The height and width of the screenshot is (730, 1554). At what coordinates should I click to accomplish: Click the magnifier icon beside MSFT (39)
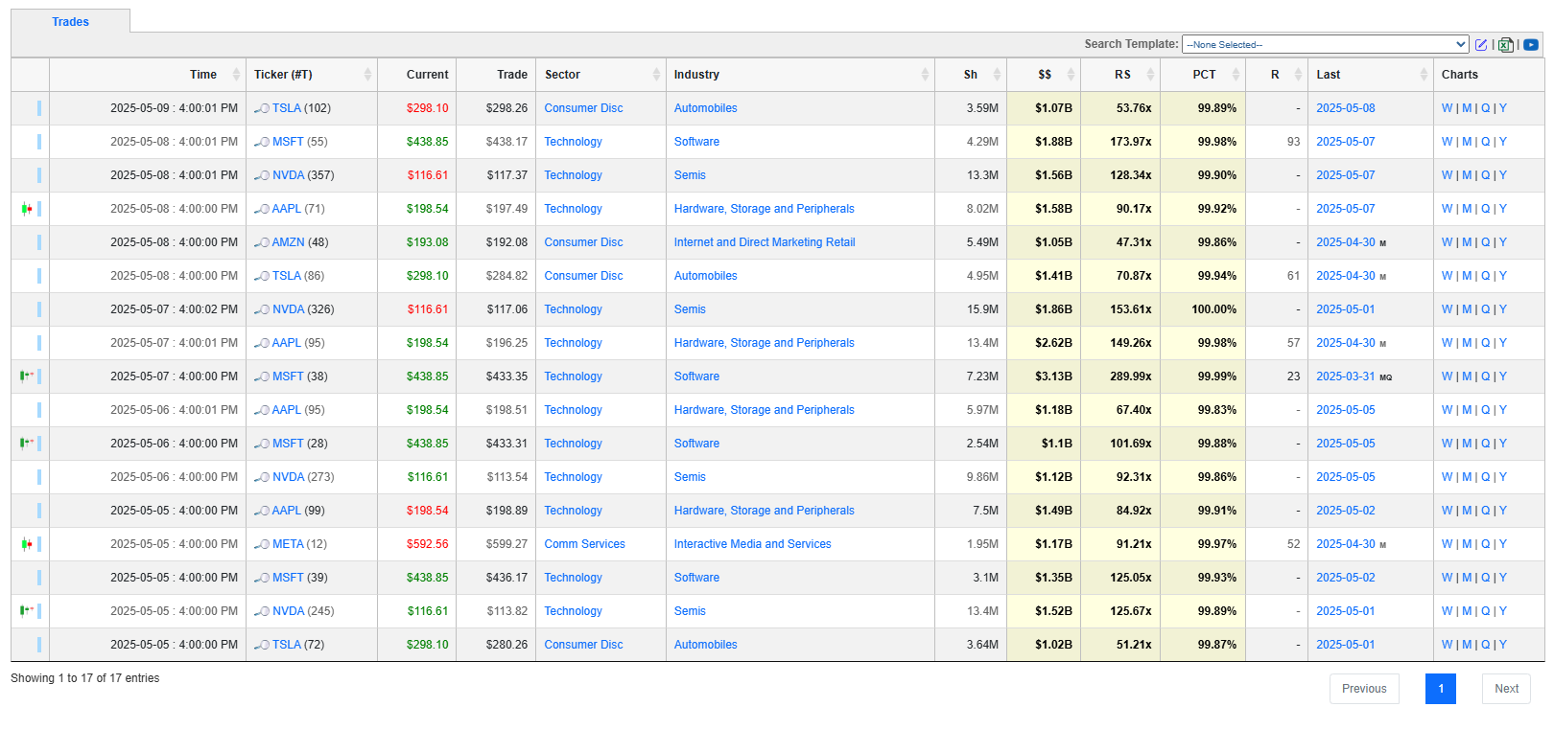(262, 578)
